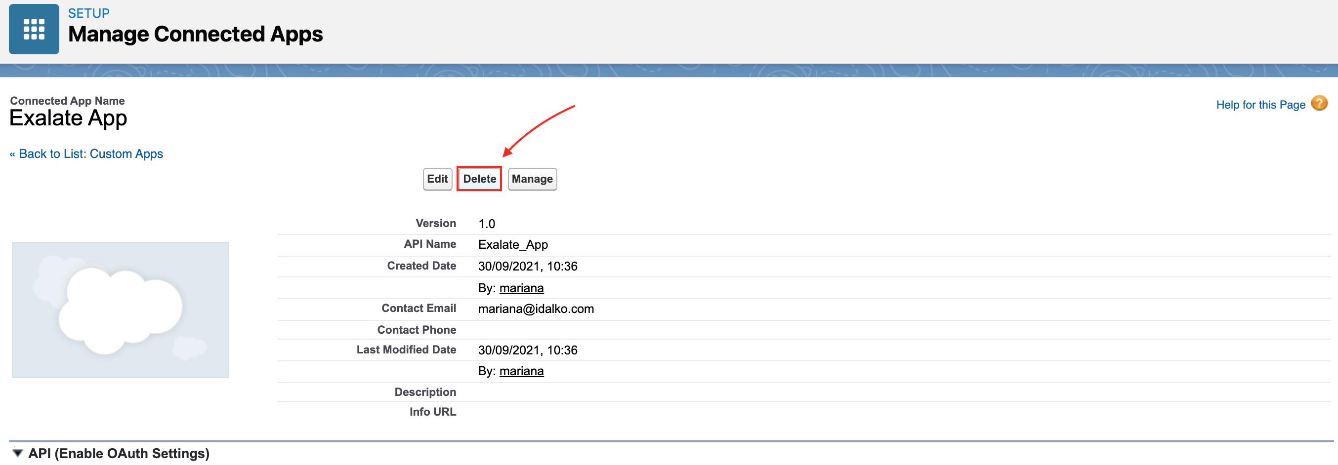This screenshot has width=1338, height=465.
Task: Click the Edit button
Action: pos(437,179)
